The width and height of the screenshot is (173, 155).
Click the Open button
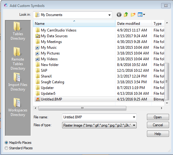158,117
